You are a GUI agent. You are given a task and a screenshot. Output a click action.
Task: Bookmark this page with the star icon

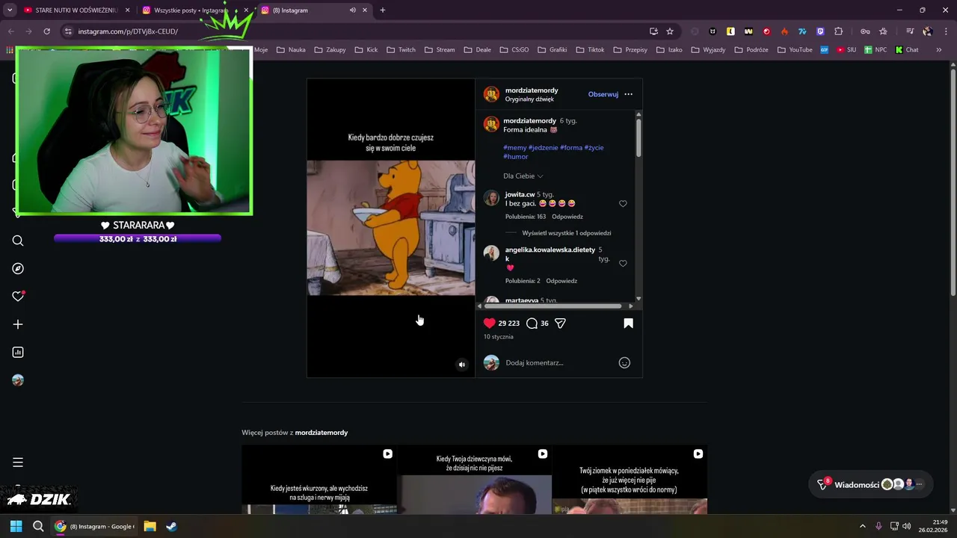pos(670,31)
